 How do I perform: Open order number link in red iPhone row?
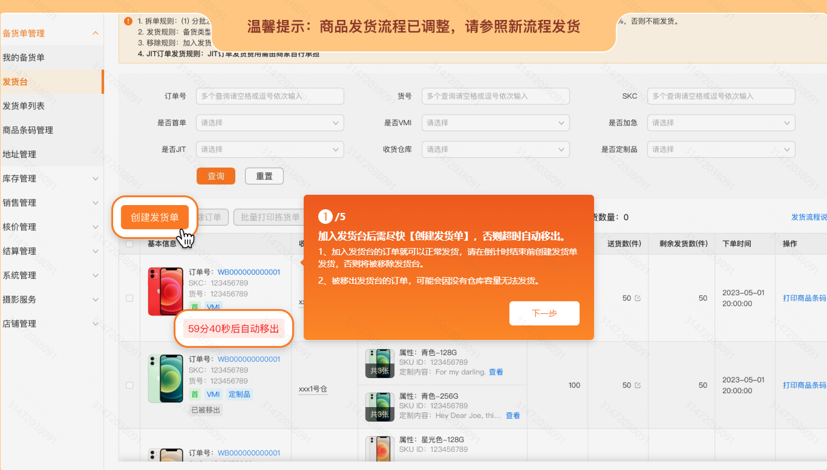tap(249, 272)
